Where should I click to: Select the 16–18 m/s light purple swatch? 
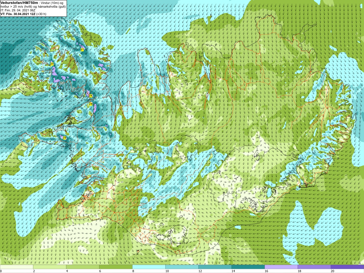[x=281, y=267]
